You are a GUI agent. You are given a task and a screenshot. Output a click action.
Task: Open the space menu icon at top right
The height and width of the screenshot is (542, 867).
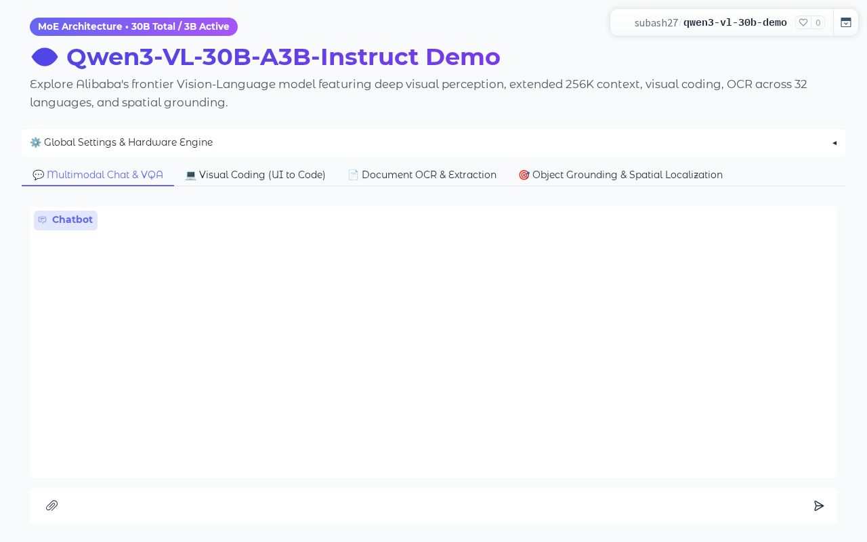[x=846, y=22]
